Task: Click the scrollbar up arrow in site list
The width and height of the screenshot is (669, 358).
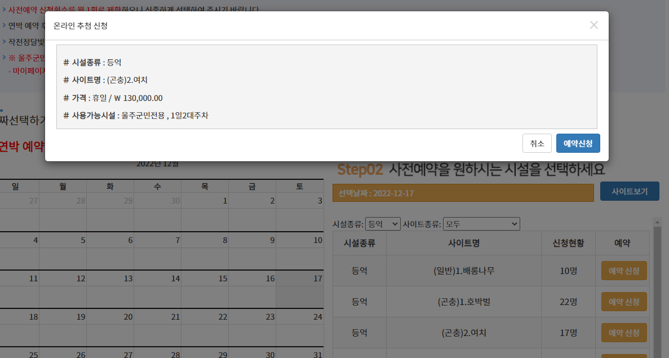Action: pos(657,222)
